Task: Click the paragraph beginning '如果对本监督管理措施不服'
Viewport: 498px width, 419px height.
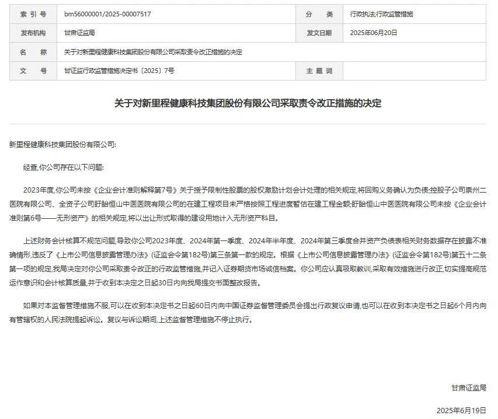Action: tap(248, 313)
